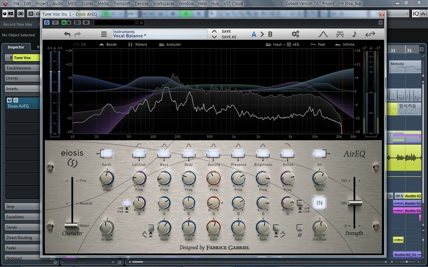This screenshot has height=267, width=428.
Task: Toggle Presence band enable light
Action: 238,154
